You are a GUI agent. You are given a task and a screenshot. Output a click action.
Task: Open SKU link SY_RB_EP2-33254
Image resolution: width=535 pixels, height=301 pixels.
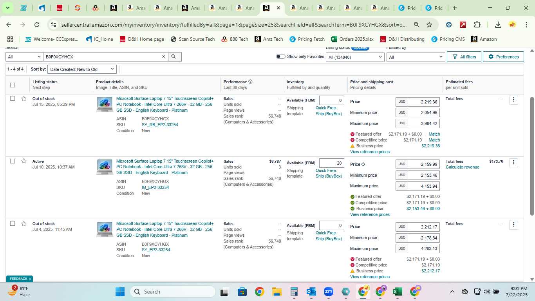click(x=160, y=125)
